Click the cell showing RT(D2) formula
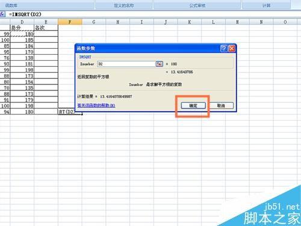 coord(70,111)
